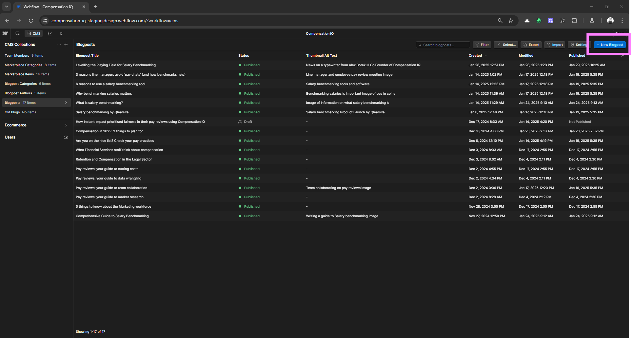Click the pin columns icon

[622, 56]
